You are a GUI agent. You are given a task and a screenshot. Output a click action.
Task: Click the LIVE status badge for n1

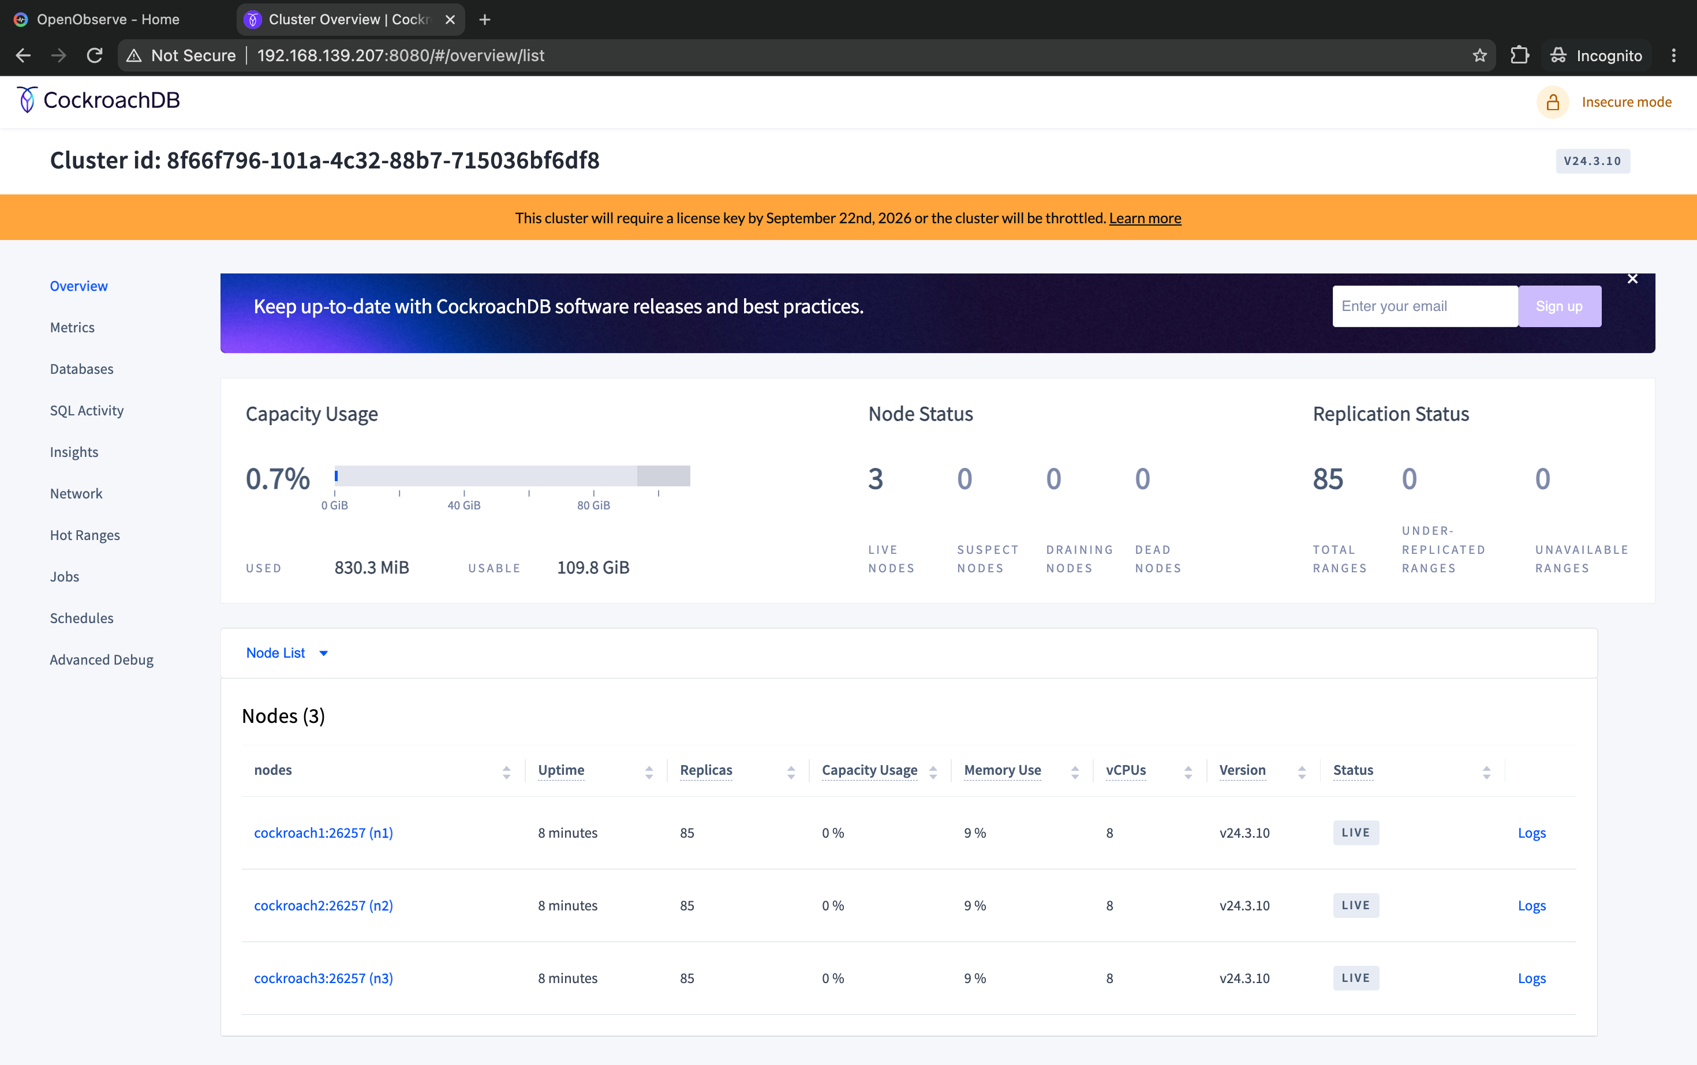pyautogui.click(x=1356, y=832)
